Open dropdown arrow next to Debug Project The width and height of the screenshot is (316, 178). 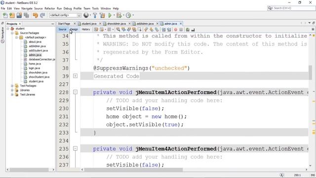coord(123,15)
